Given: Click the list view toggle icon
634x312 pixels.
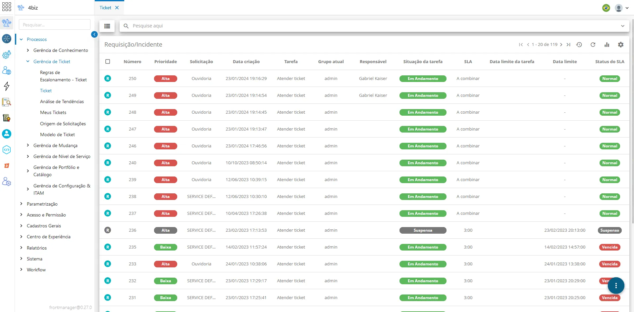Looking at the screenshot, I should click(107, 26).
